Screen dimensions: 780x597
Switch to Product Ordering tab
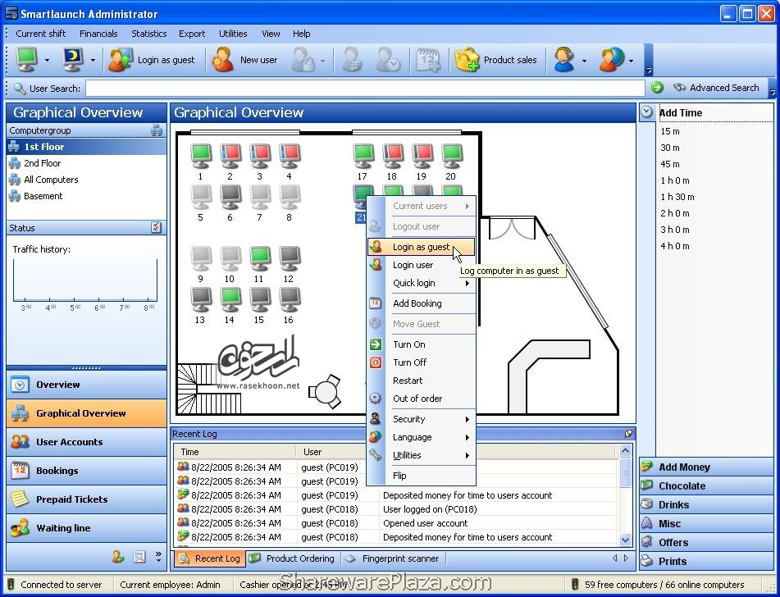pyautogui.click(x=299, y=558)
